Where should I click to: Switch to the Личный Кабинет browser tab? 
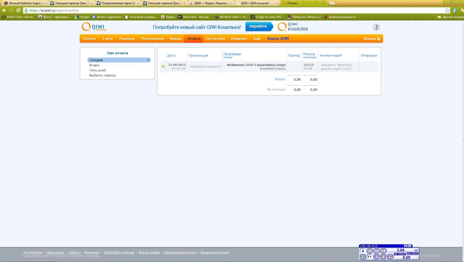click(x=24, y=3)
